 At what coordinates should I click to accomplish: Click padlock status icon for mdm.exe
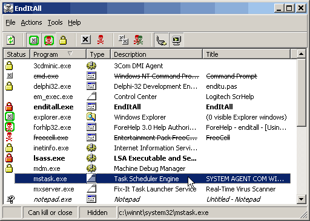coord(9,168)
